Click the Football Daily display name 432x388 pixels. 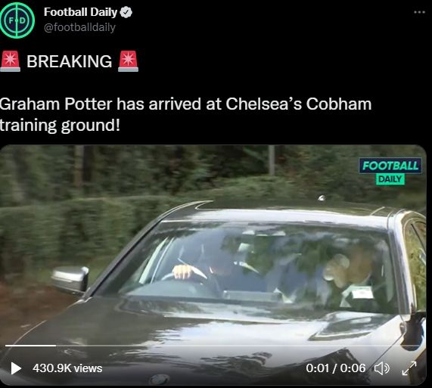pyautogui.click(x=80, y=12)
